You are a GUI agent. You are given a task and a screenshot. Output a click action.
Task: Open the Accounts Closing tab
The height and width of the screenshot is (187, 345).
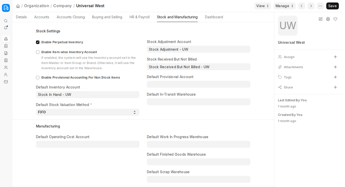coord(71,17)
